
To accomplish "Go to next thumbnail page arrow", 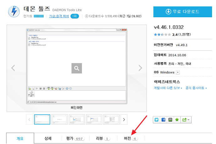I will click(x=124, y=119).
